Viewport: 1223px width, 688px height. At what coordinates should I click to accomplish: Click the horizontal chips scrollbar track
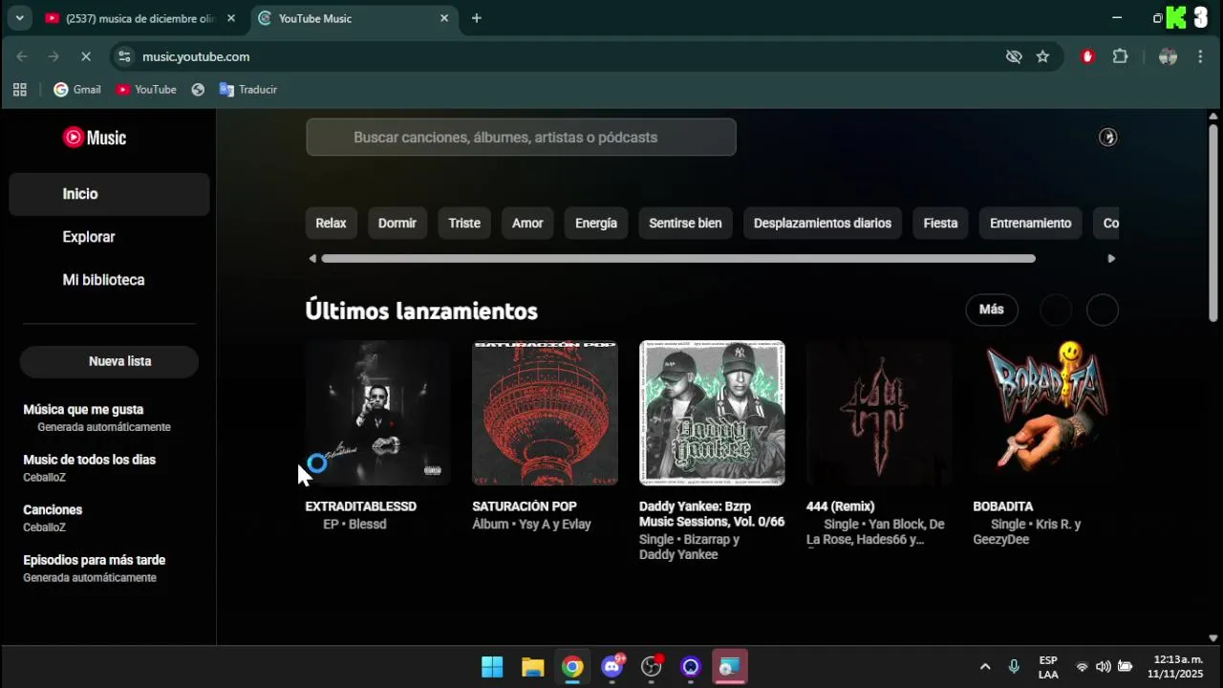pyautogui.click(x=678, y=258)
